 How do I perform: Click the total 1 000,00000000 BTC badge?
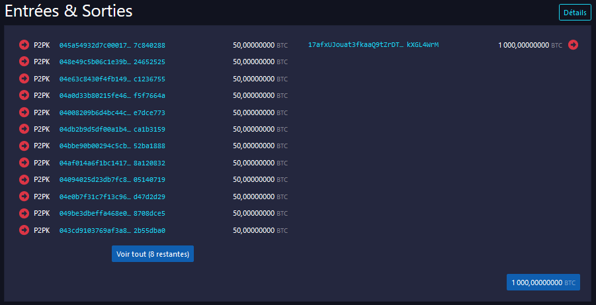[x=543, y=283]
